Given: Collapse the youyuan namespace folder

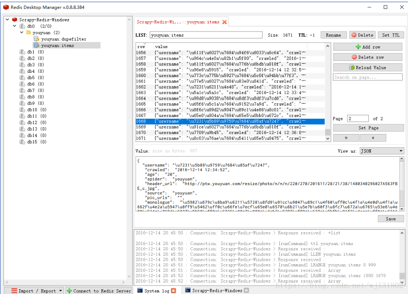Looking at the screenshot, I should click(22, 32).
